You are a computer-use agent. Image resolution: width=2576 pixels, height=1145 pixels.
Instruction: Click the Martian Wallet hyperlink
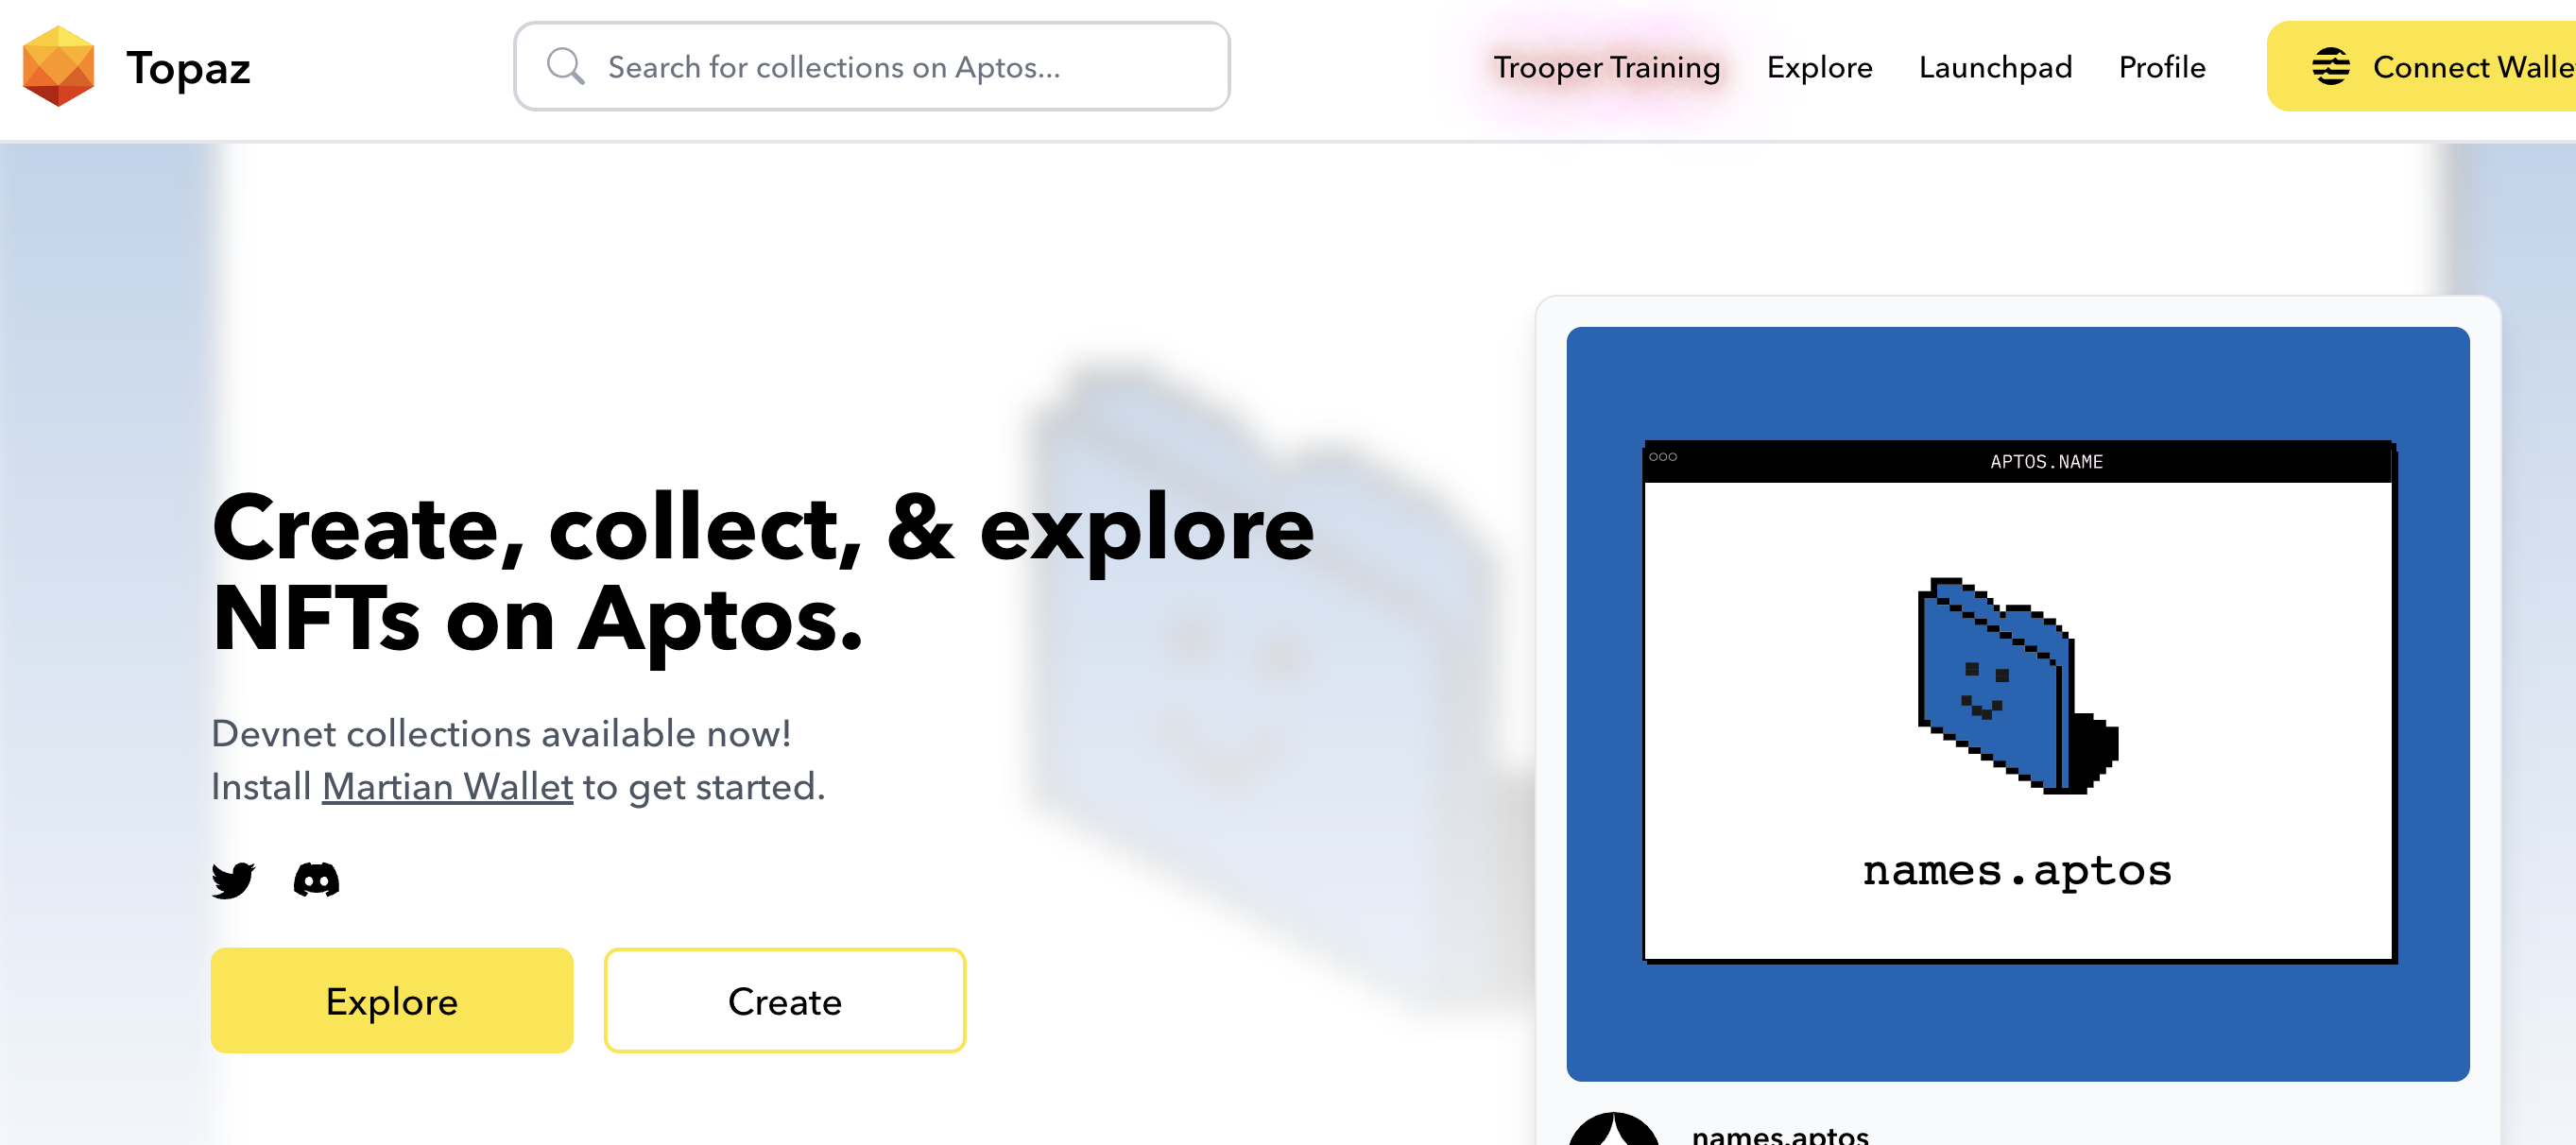click(443, 787)
